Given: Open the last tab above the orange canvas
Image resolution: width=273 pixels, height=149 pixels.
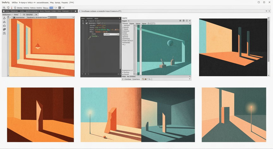Looking at the screenshot, I should [36, 15].
